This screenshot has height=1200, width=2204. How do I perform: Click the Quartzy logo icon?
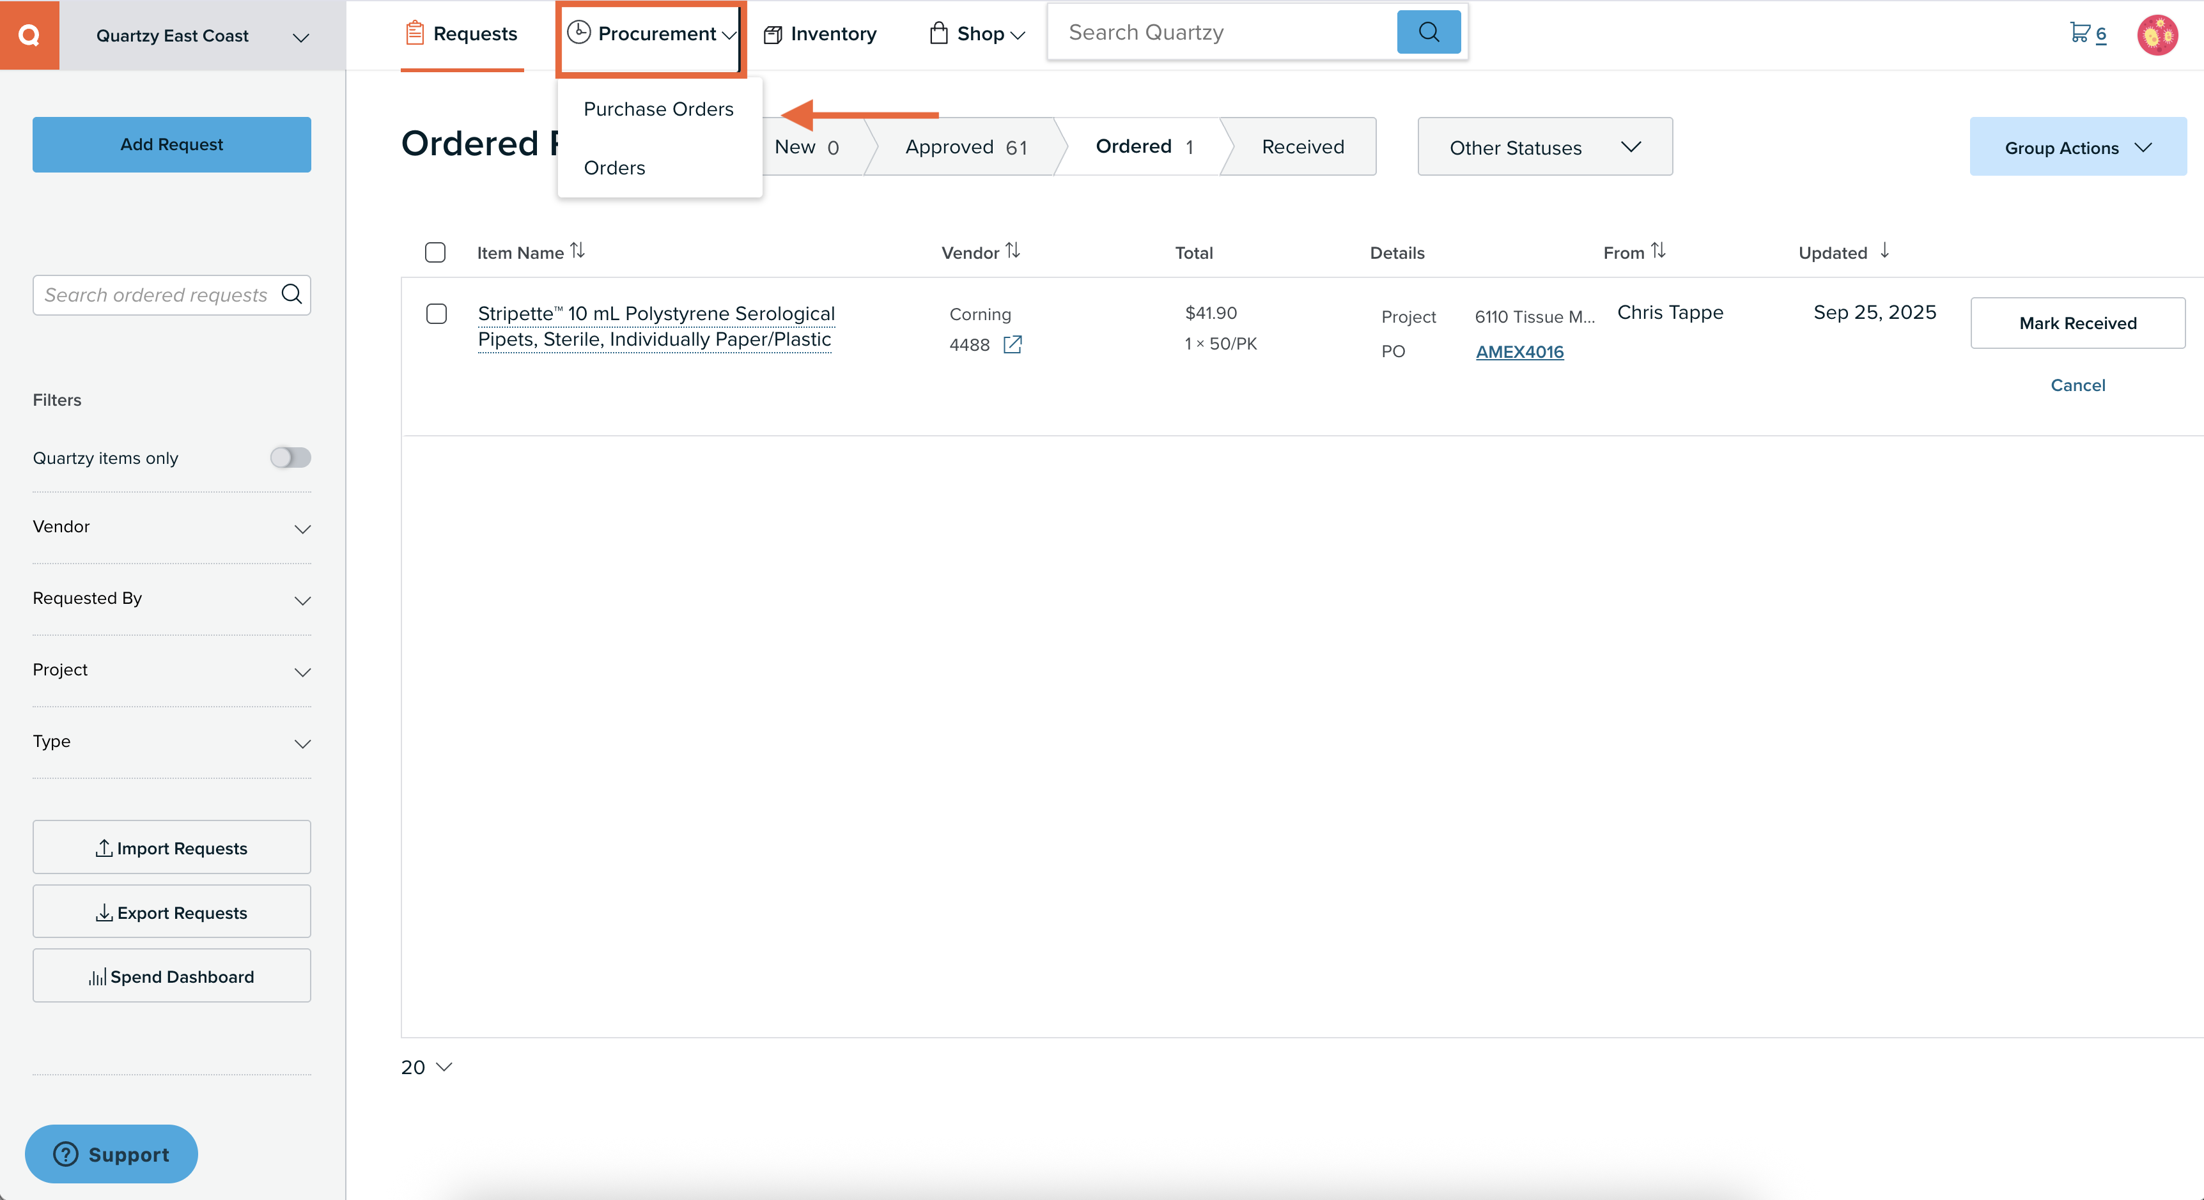pyautogui.click(x=30, y=35)
